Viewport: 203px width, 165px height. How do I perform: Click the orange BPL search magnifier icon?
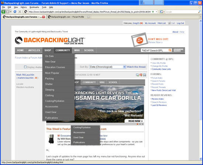170,50
